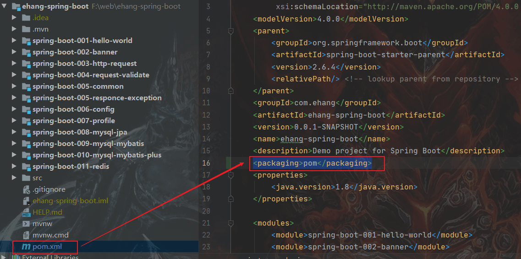Click the green change marker at line 16
The width and height of the screenshot is (521, 259).
pyautogui.click(x=229, y=163)
